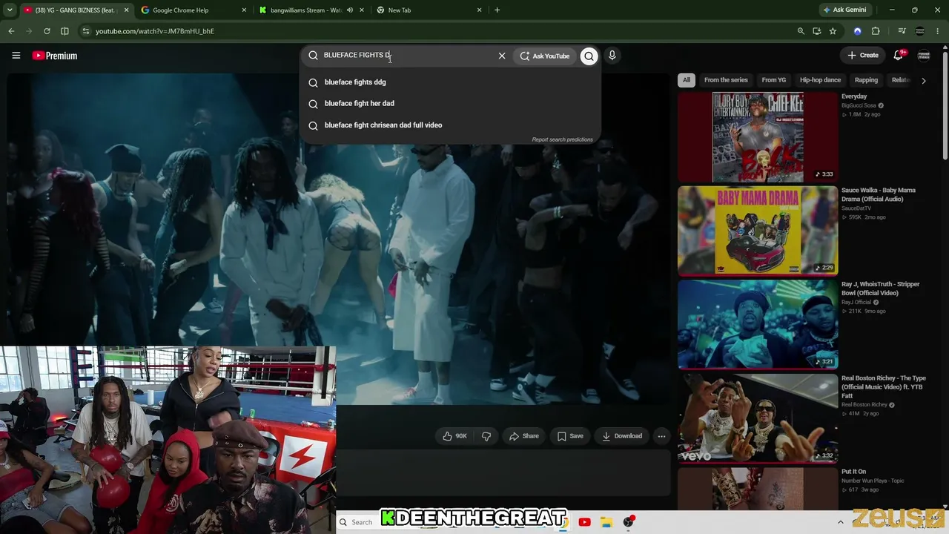Image resolution: width=949 pixels, height=534 pixels.
Task: Show more filter chips with arrow
Action: [x=923, y=80]
